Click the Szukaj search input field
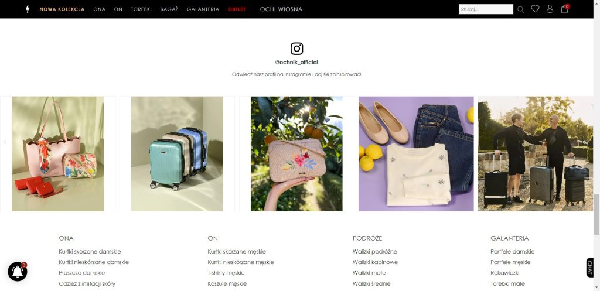The width and height of the screenshot is (600, 291). (x=486, y=9)
